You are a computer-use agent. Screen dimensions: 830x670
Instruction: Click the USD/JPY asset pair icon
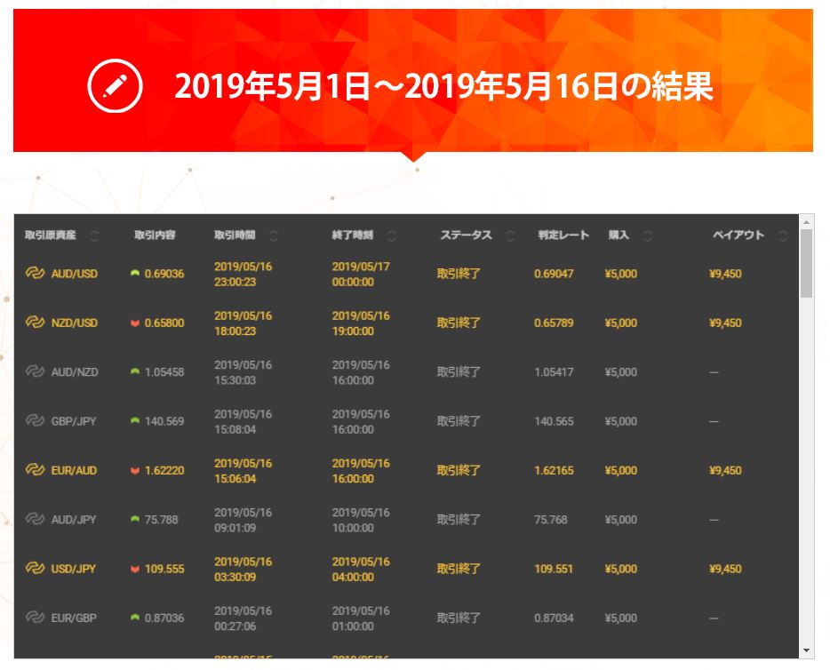click(x=35, y=569)
